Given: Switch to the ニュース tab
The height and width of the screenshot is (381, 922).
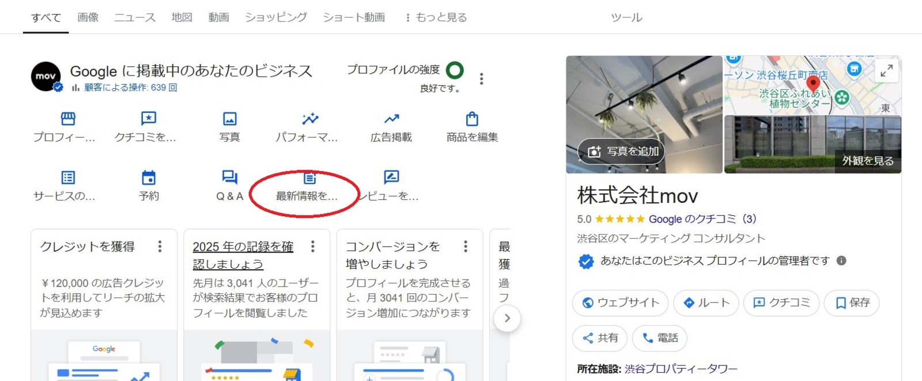Looking at the screenshot, I should 135,17.
